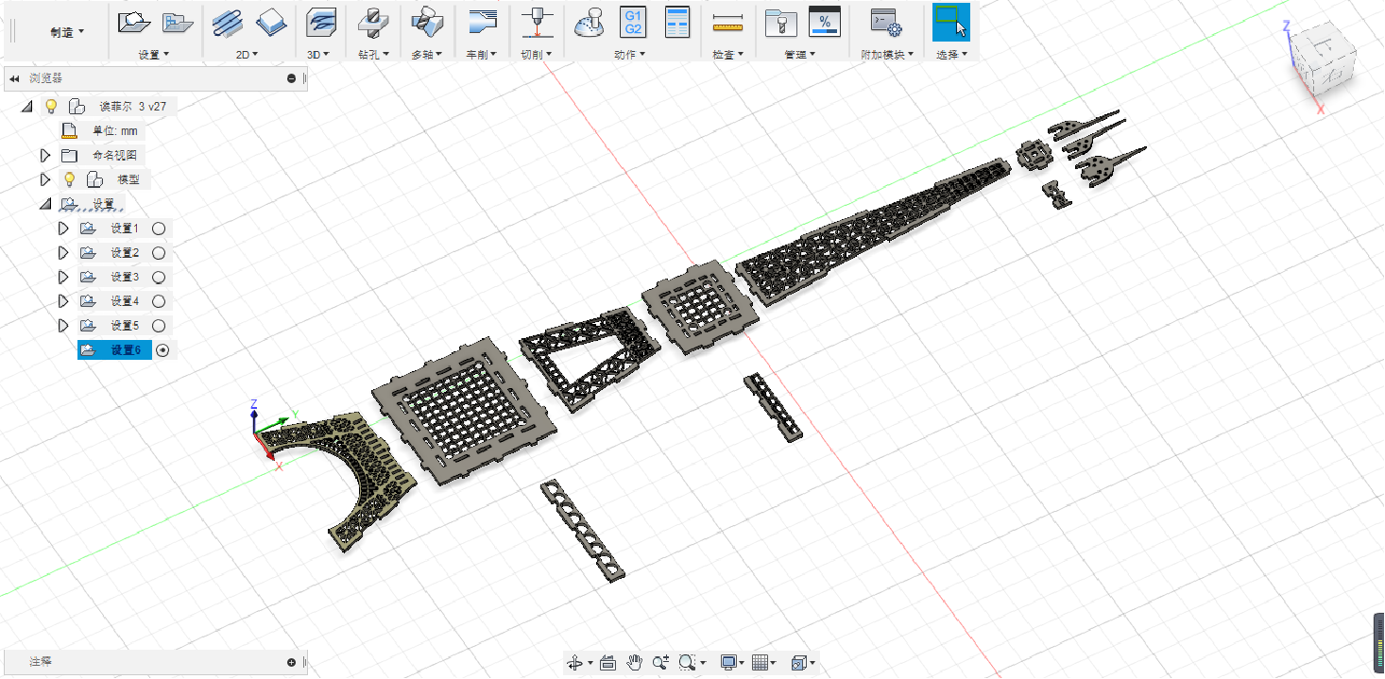Expand the 设置2 tree node

tap(63, 253)
